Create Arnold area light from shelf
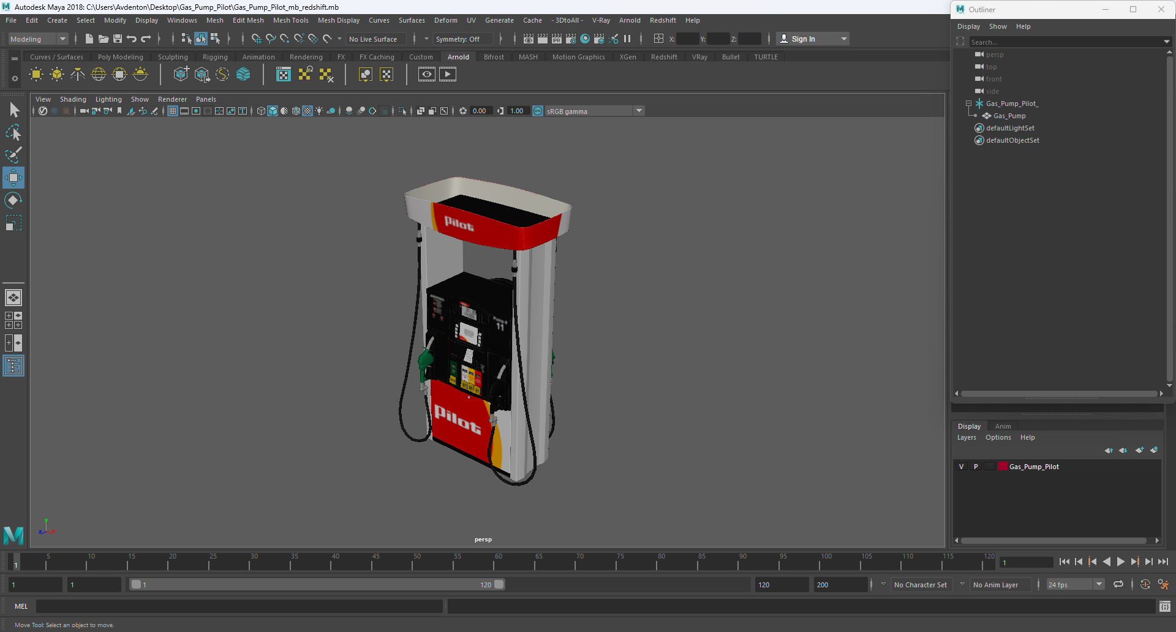The width and height of the screenshot is (1176, 632). coord(36,75)
